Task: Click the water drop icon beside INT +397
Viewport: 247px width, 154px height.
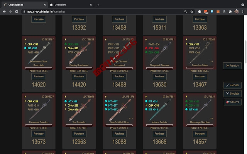Action: click(25, 48)
